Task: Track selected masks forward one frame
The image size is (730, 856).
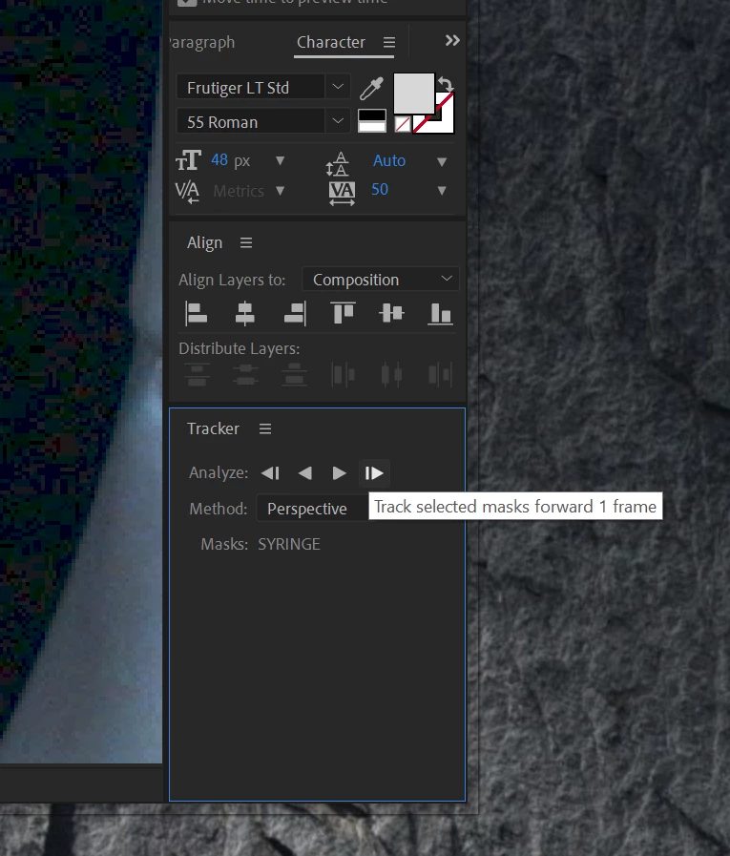Action: [x=374, y=472]
